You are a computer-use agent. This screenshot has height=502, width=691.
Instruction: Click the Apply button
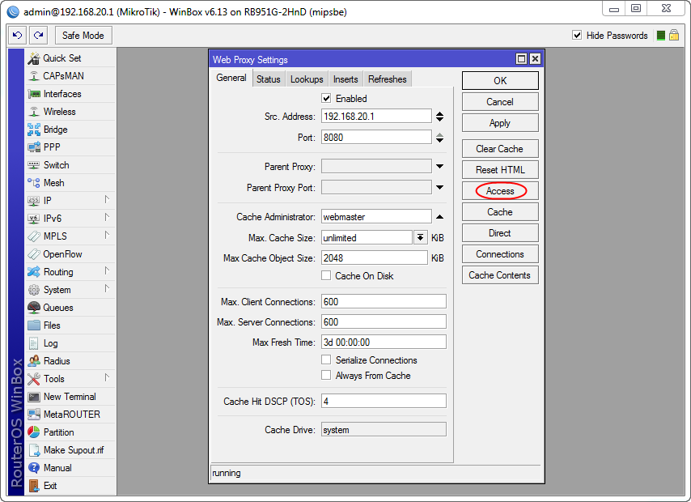500,123
